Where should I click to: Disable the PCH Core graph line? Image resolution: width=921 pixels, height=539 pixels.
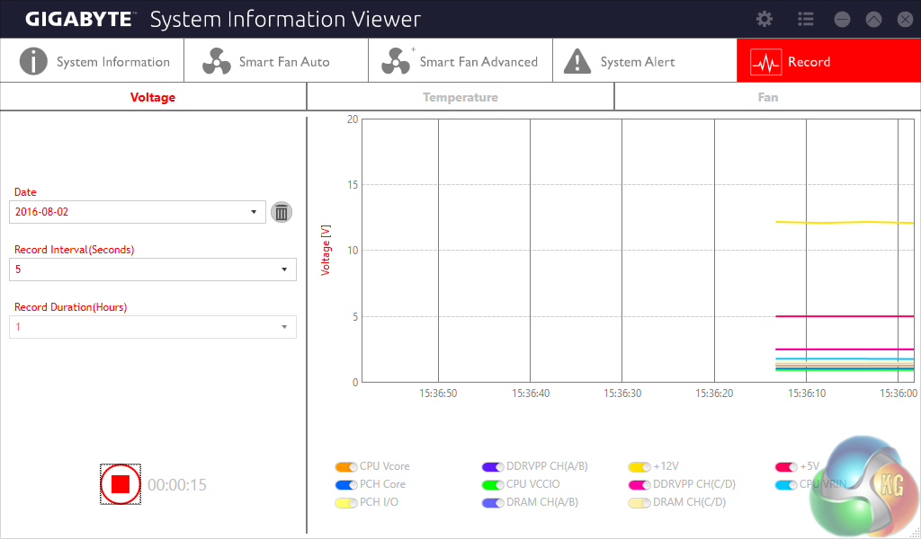pyautogui.click(x=346, y=485)
